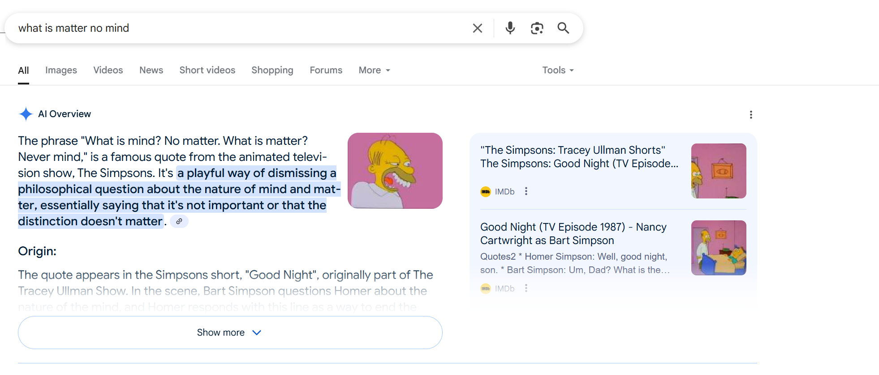The image size is (879, 375).
Task: Switch to the Videos tab
Action: pos(108,70)
